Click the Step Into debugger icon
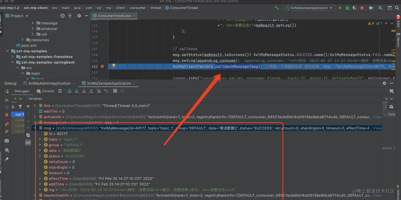401x200 pixels. point(77,91)
